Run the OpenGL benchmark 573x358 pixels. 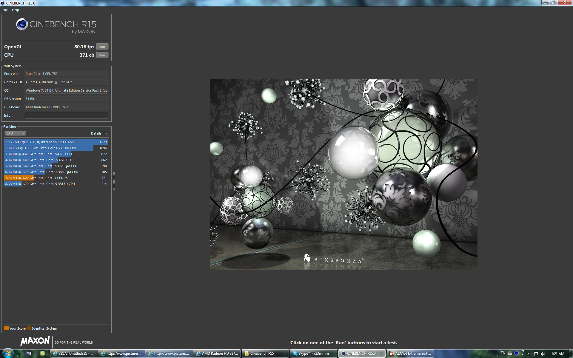point(102,47)
